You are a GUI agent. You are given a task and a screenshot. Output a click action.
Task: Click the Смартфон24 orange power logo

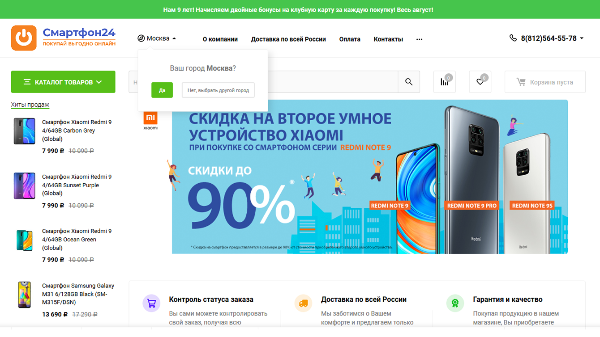pos(24,38)
